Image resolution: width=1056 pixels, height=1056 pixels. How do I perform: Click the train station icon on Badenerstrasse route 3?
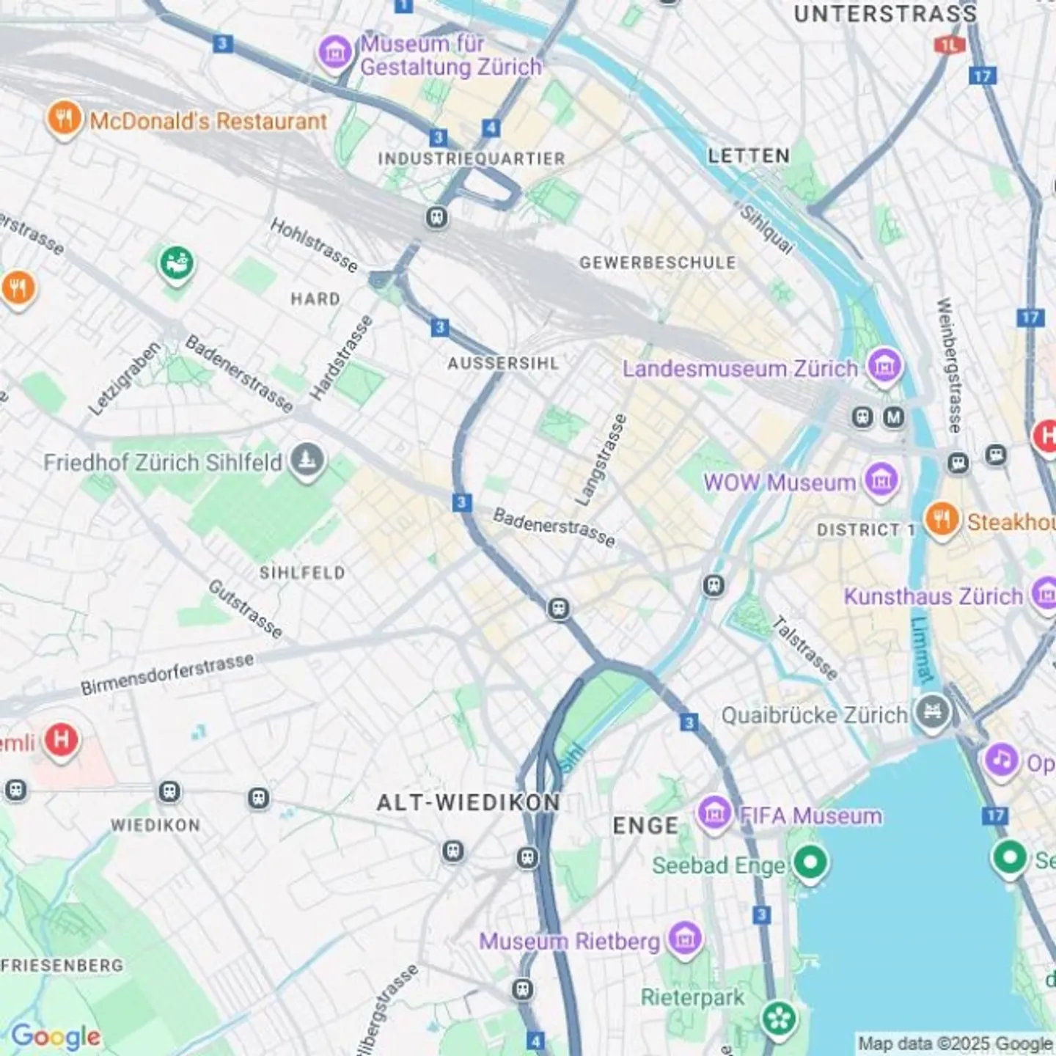[x=559, y=608]
